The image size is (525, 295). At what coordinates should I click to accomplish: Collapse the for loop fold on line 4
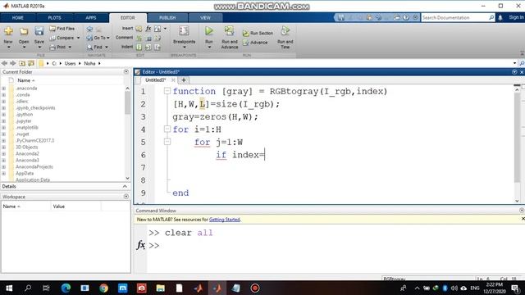click(x=167, y=129)
